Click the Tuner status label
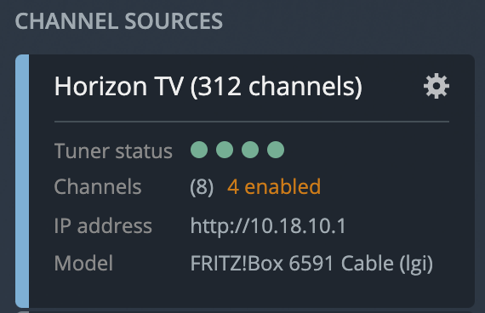 113,151
